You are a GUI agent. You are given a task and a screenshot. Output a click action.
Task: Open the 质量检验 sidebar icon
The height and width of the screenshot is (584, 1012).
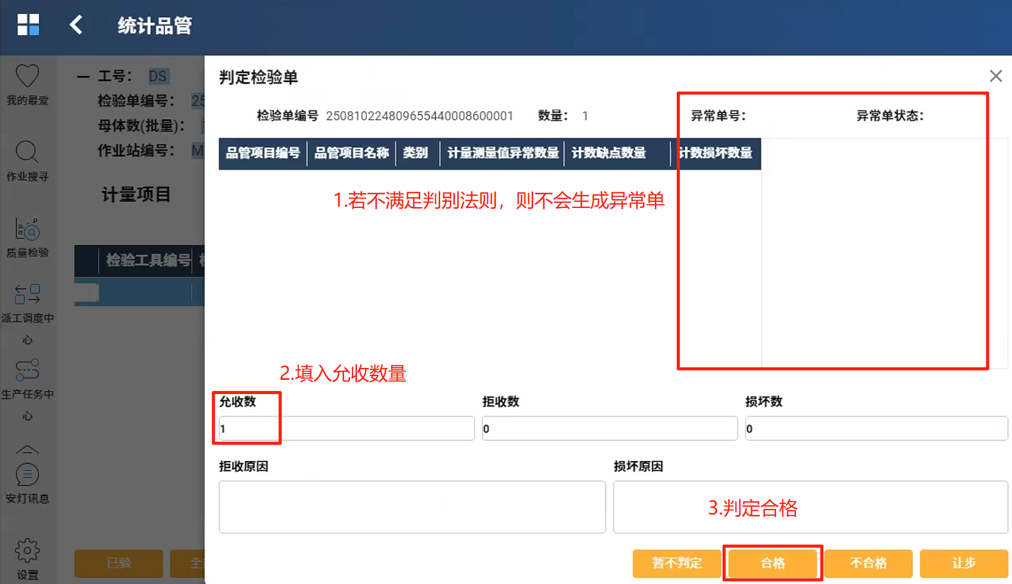coord(27,229)
